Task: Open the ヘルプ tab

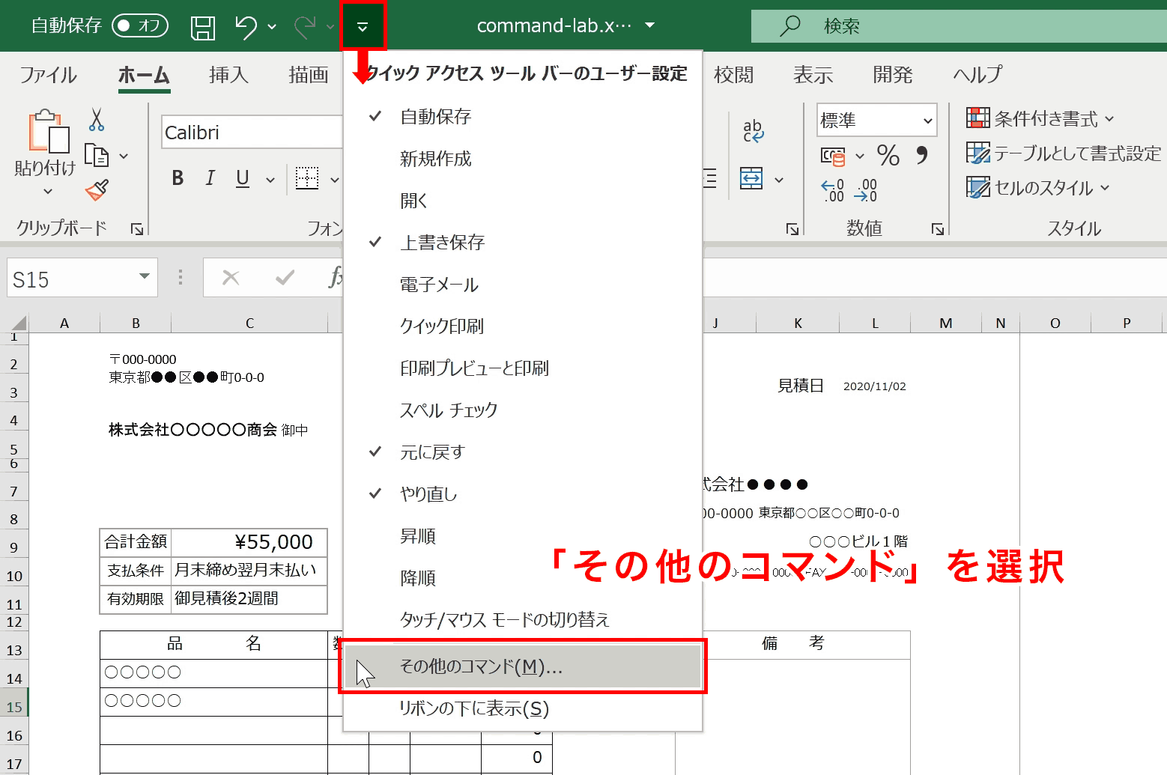Action: pyautogui.click(x=977, y=75)
